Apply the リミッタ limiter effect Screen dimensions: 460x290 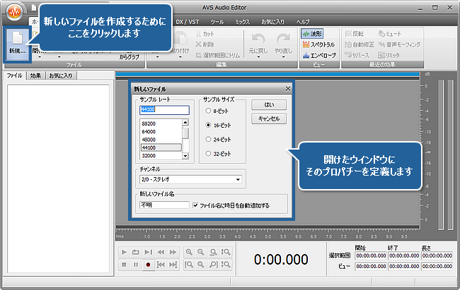[x=389, y=55]
